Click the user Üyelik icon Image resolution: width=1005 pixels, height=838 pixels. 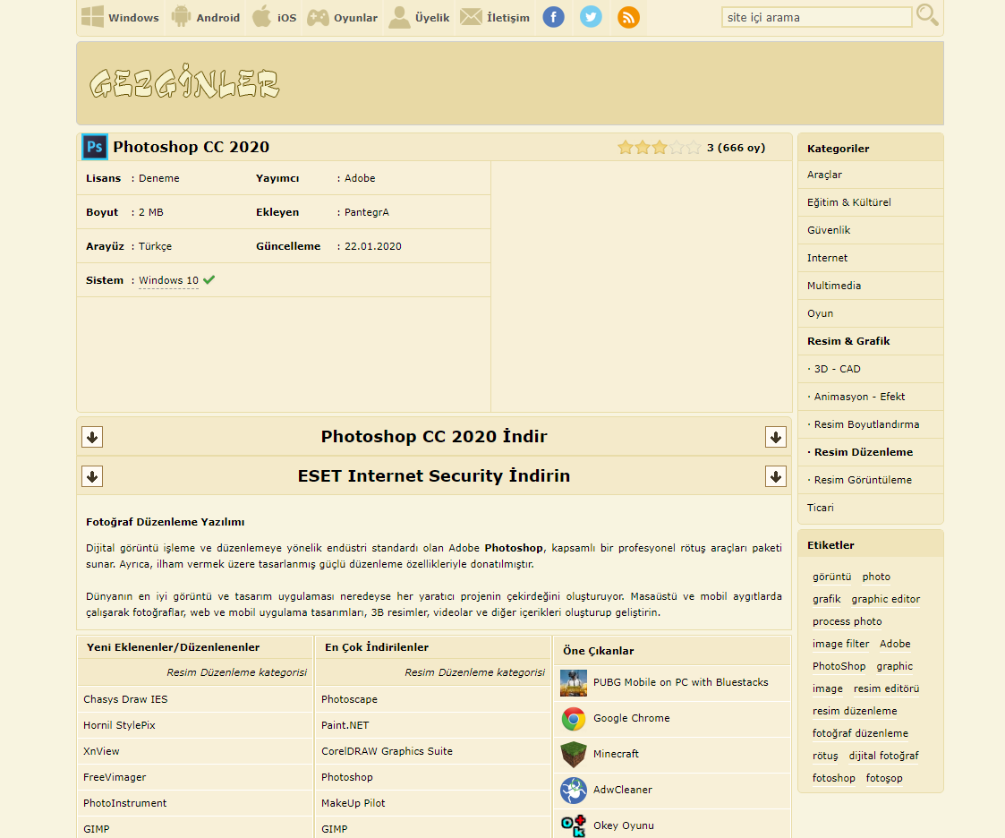399,17
